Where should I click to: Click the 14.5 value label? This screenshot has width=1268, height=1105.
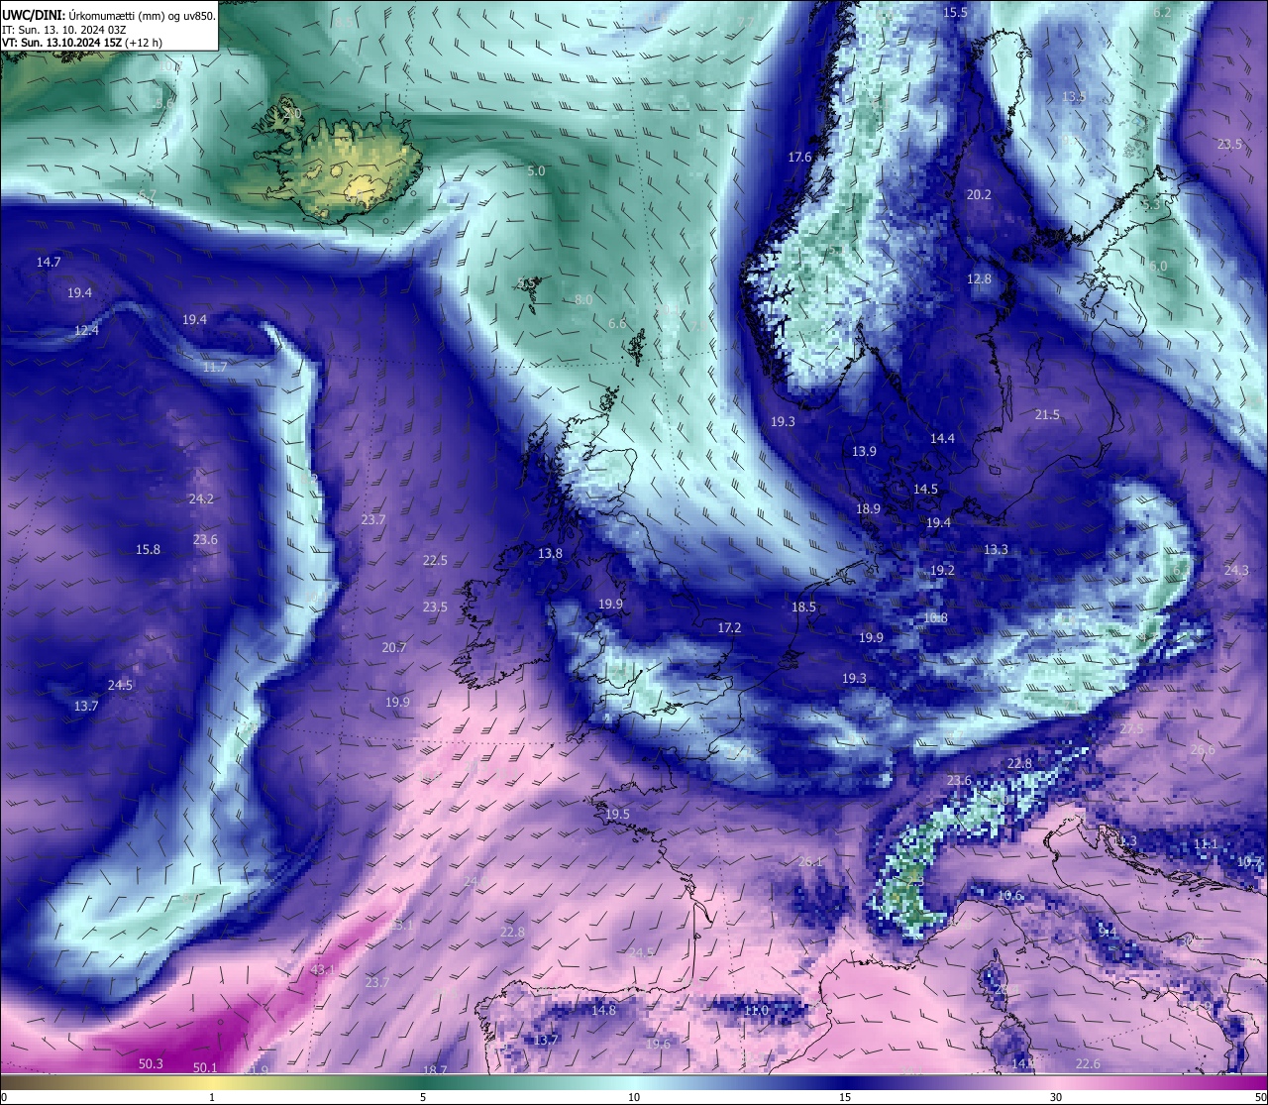click(x=925, y=490)
